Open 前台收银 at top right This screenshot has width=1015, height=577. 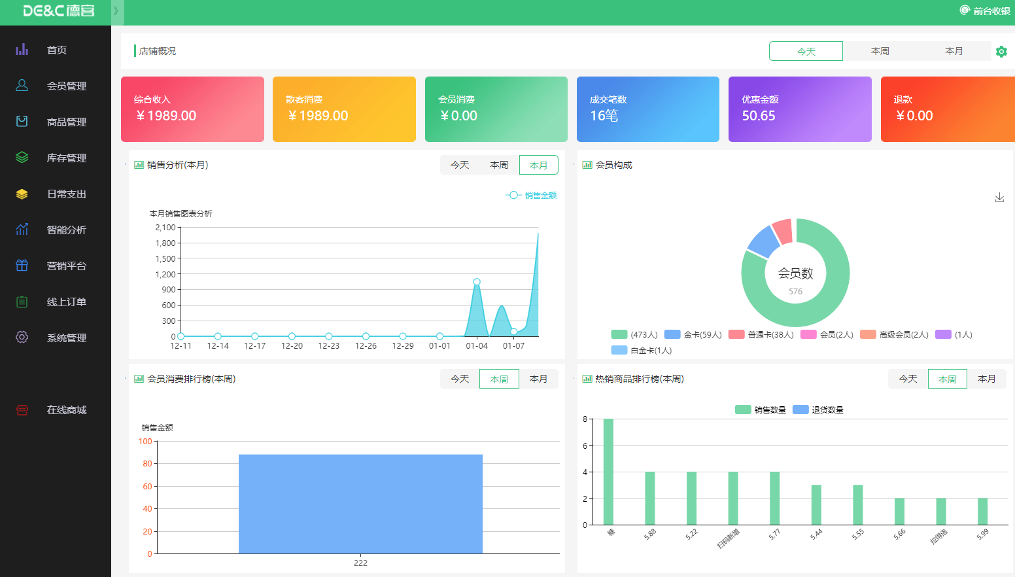[985, 11]
